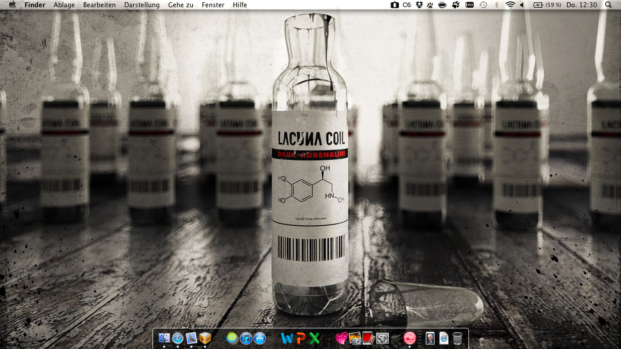Click the paw icon next to Dropbox

[430, 5]
